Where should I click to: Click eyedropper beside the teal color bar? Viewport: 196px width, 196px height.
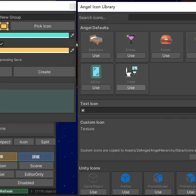tap(72, 35)
